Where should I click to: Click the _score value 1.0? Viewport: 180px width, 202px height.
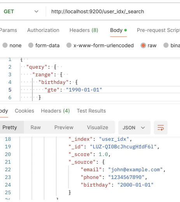[x=103, y=155]
